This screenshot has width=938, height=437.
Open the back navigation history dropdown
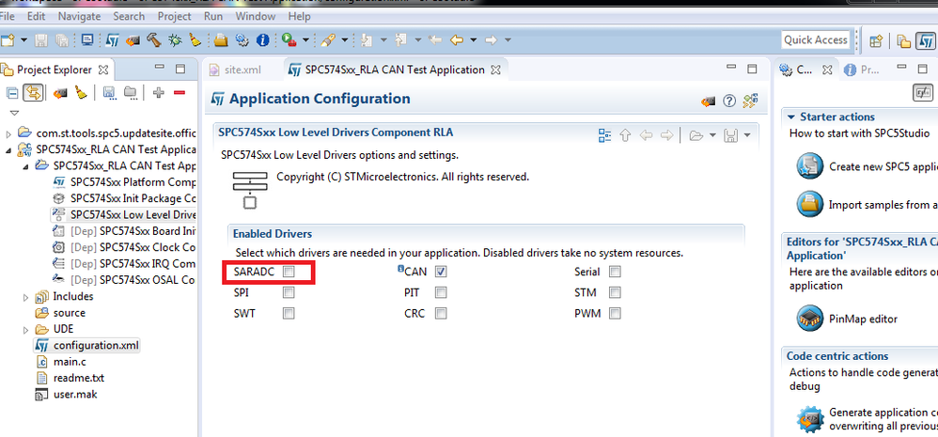point(473,40)
